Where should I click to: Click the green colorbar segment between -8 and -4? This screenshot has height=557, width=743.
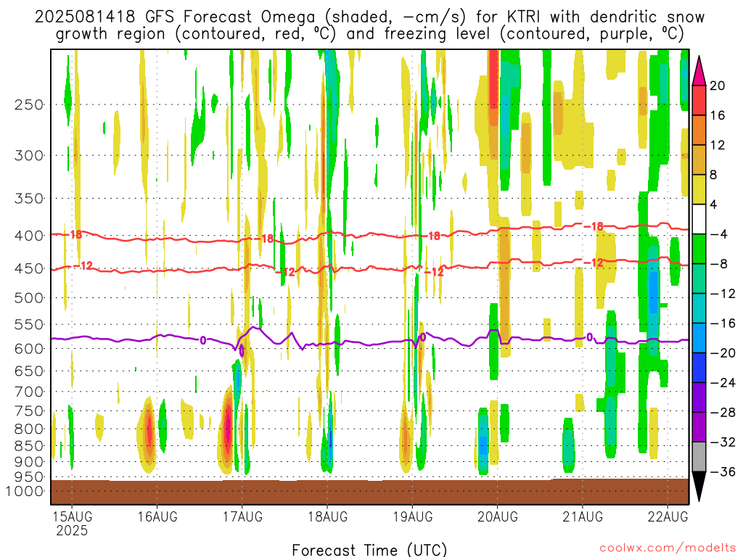tap(699, 249)
